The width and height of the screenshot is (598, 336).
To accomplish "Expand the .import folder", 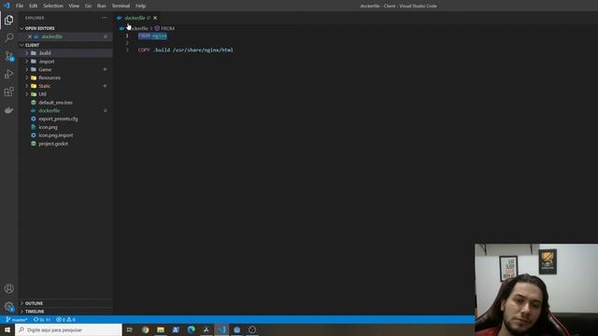I will 46,62.
